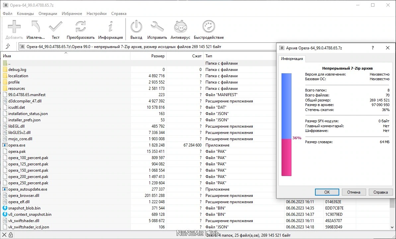Sort the list by the Сжат column header

(x=185, y=56)
